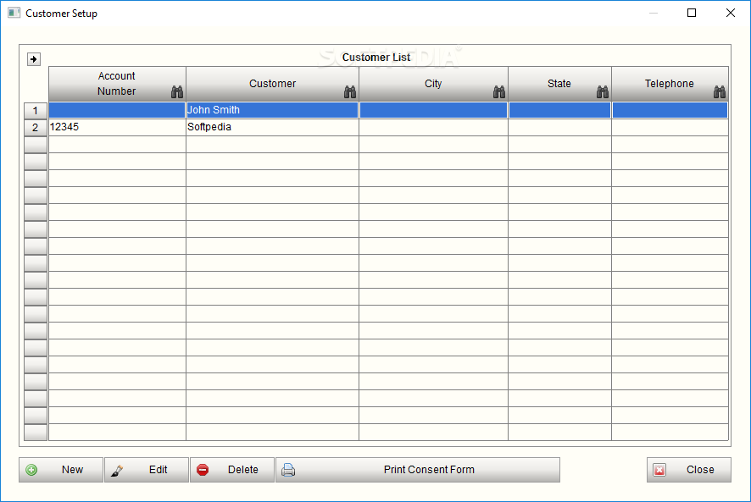
Task: Create a new customer with New button
Action: tap(61, 470)
